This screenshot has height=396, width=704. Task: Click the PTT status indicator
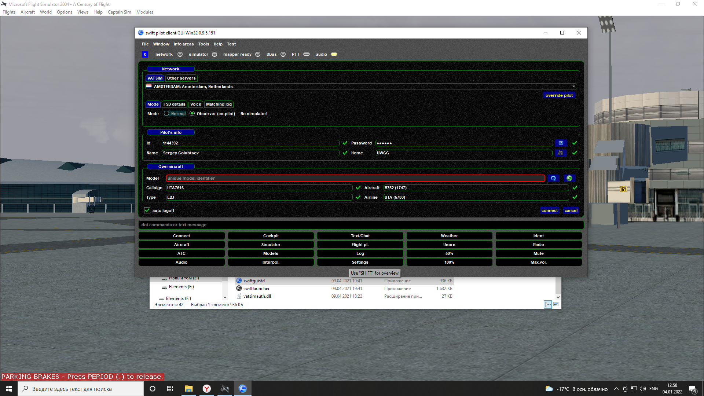[x=307, y=54]
